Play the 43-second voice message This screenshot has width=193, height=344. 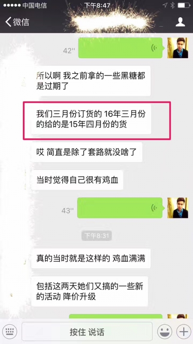point(121,208)
